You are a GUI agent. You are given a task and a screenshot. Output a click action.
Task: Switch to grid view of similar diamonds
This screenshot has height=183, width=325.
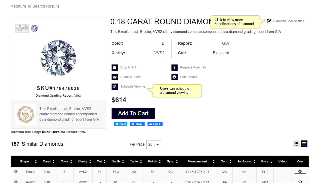coord(296,144)
